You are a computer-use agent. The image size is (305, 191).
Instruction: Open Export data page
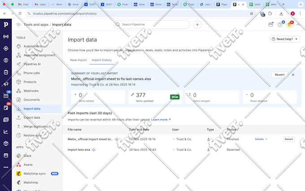32,118
